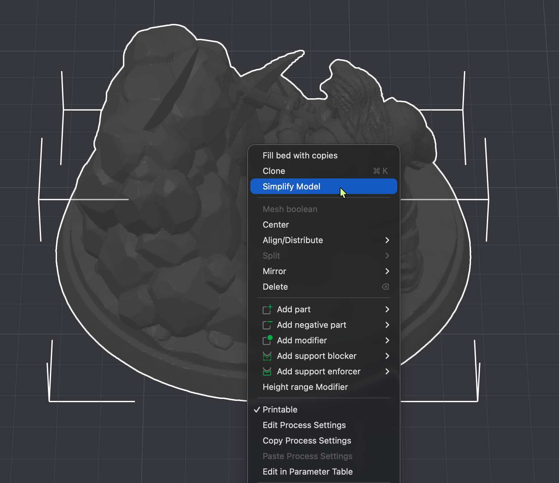The image size is (559, 483).
Task: Click the Add modifier icon
Action: click(x=267, y=340)
